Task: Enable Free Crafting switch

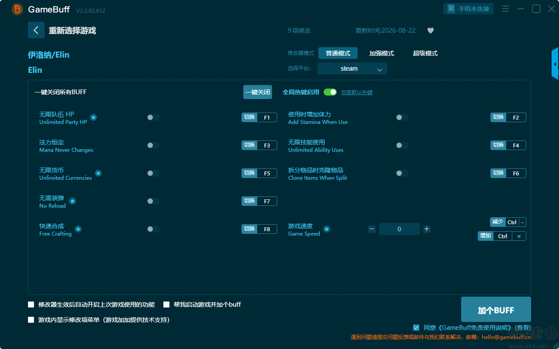Action: click(x=153, y=229)
